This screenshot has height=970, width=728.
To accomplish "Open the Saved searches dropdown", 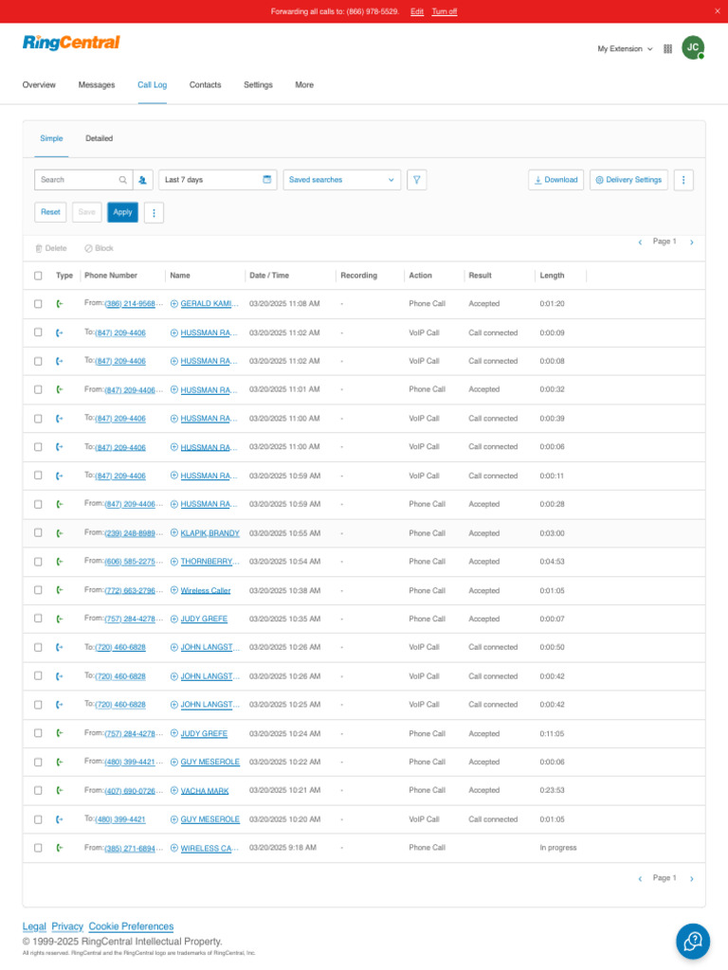I will (x=341, y=180).
